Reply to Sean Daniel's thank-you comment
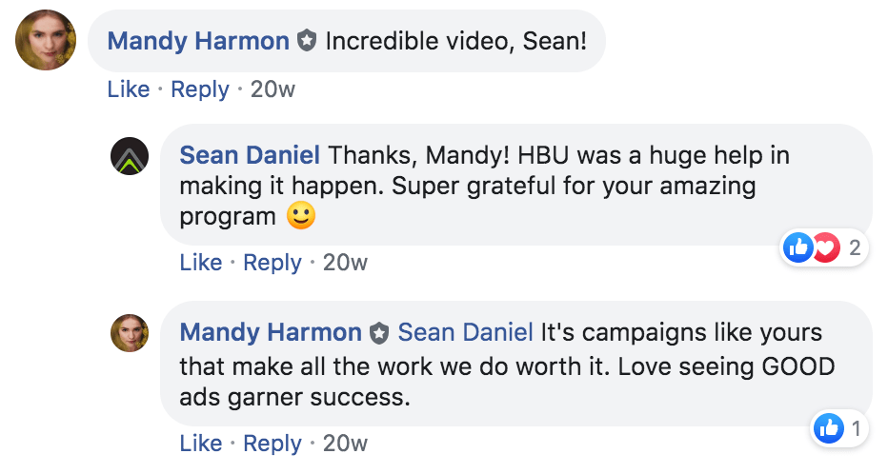This screenshot has width=888, height=474. point(272,263)
